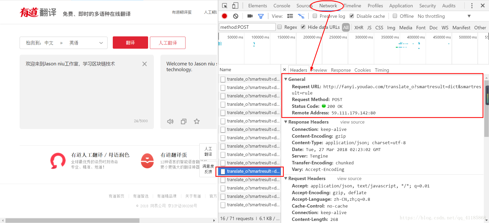Favorite the translation with the star icon
This screenshot has width=489, height=223.
[x=197, y=121]
